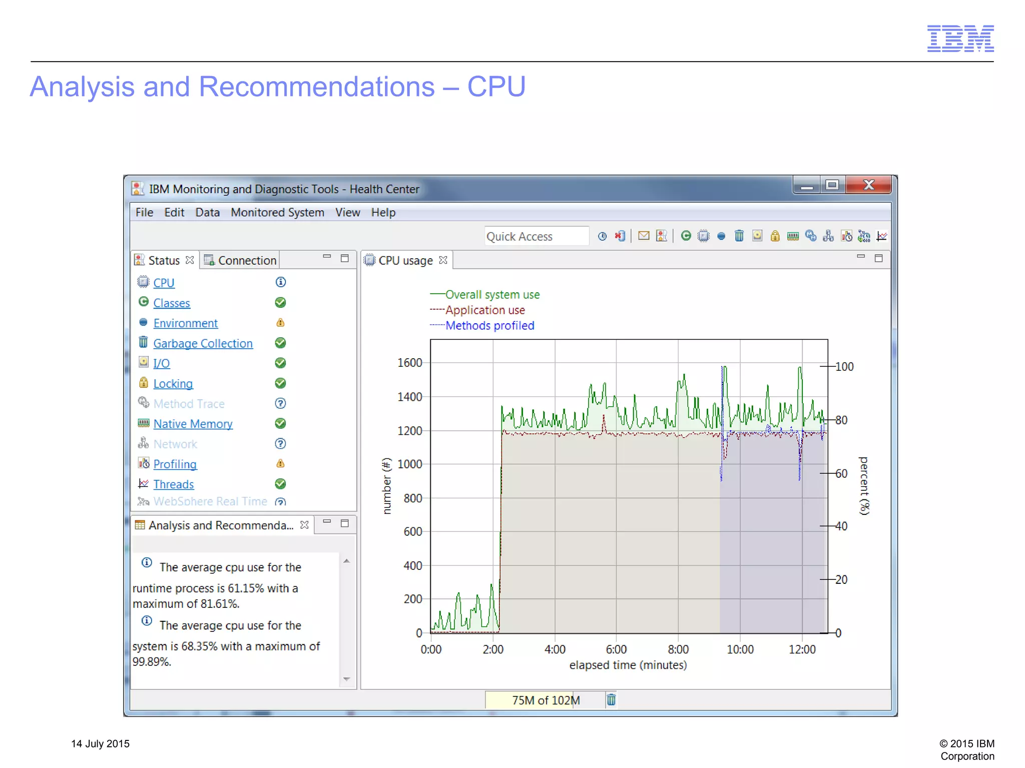Open Threads view from graph toolbar icon
The image size is (1025, 768).
pos(882,236)
